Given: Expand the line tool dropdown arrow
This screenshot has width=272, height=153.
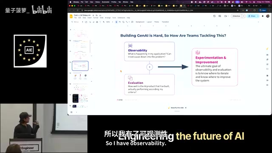Looking at the screenshot, I should coord(129,22).
